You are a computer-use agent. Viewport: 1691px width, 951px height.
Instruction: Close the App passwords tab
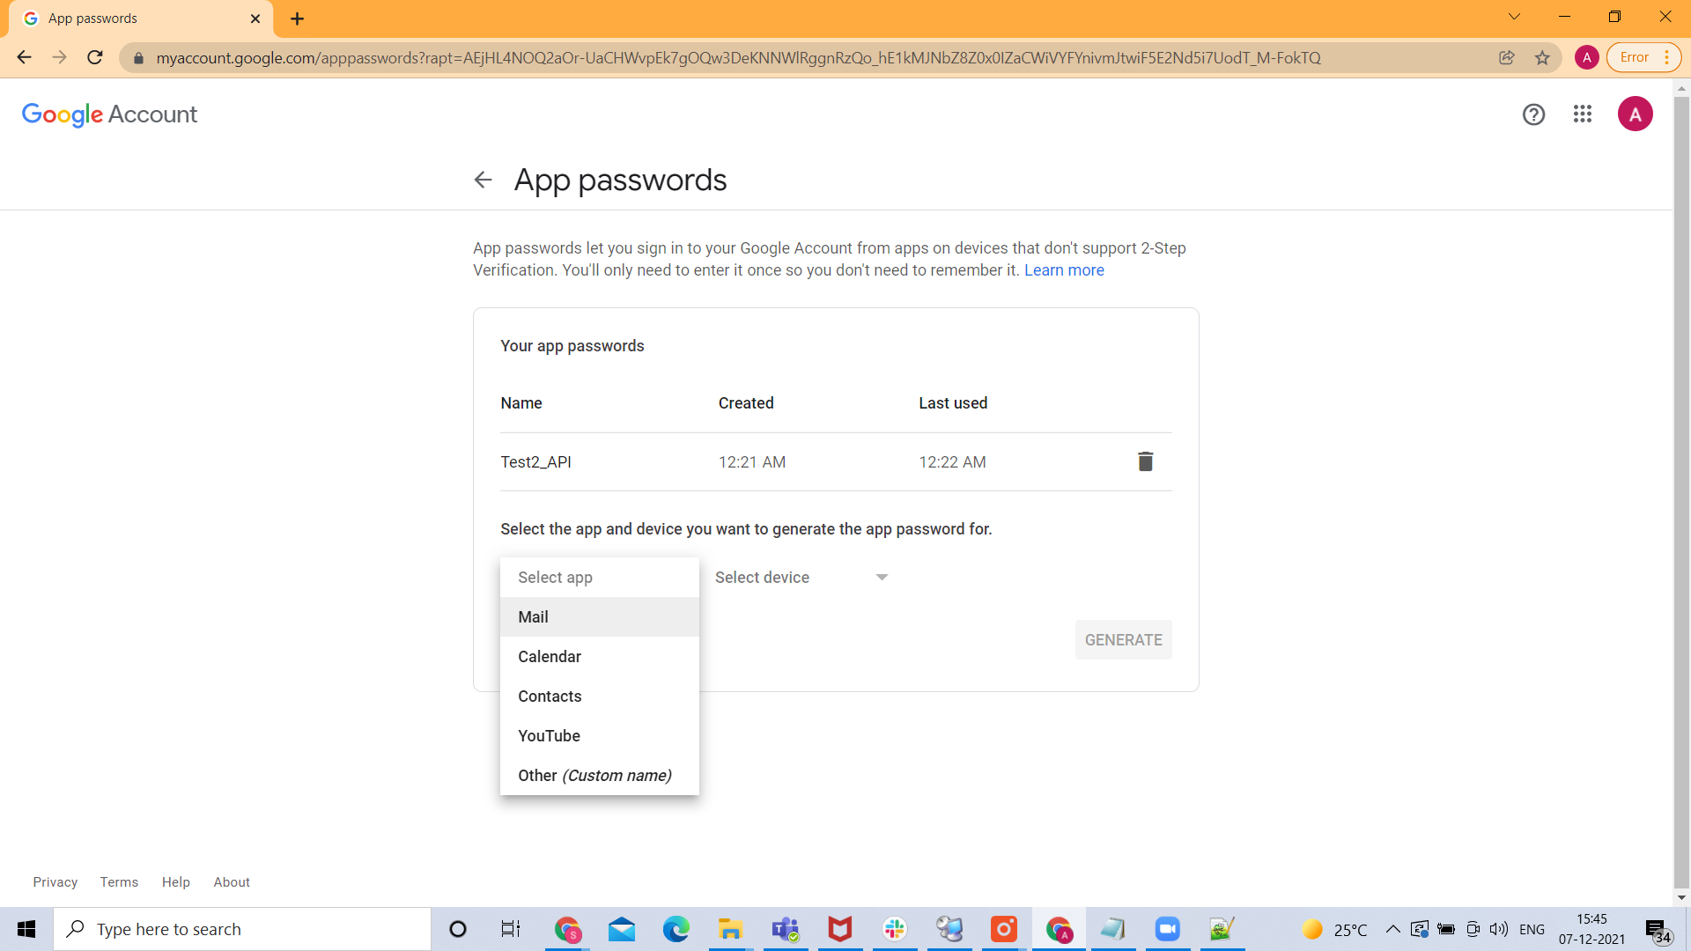pos(255,18)
